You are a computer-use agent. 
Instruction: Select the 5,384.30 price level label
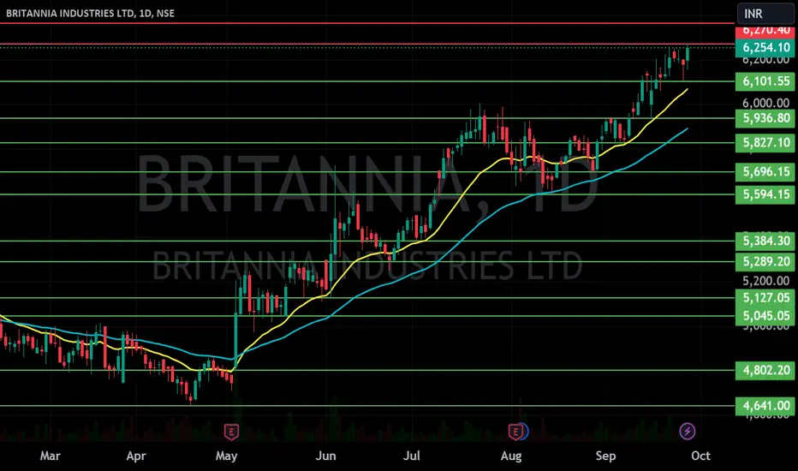(765, 241)
